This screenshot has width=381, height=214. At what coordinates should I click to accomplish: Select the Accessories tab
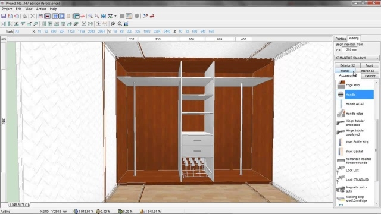point(348,75)
